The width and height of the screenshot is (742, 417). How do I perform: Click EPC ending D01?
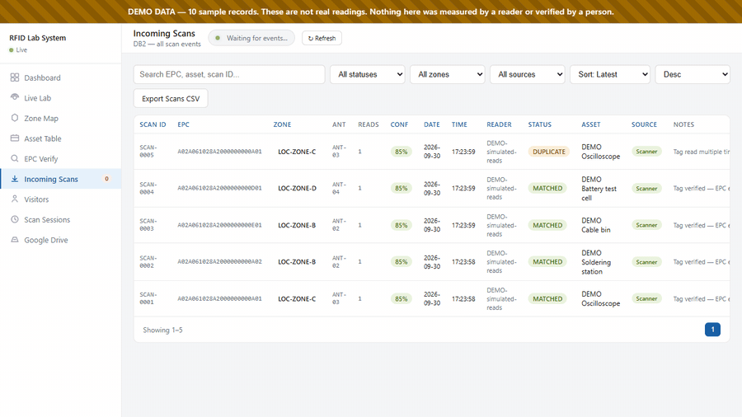219,188
